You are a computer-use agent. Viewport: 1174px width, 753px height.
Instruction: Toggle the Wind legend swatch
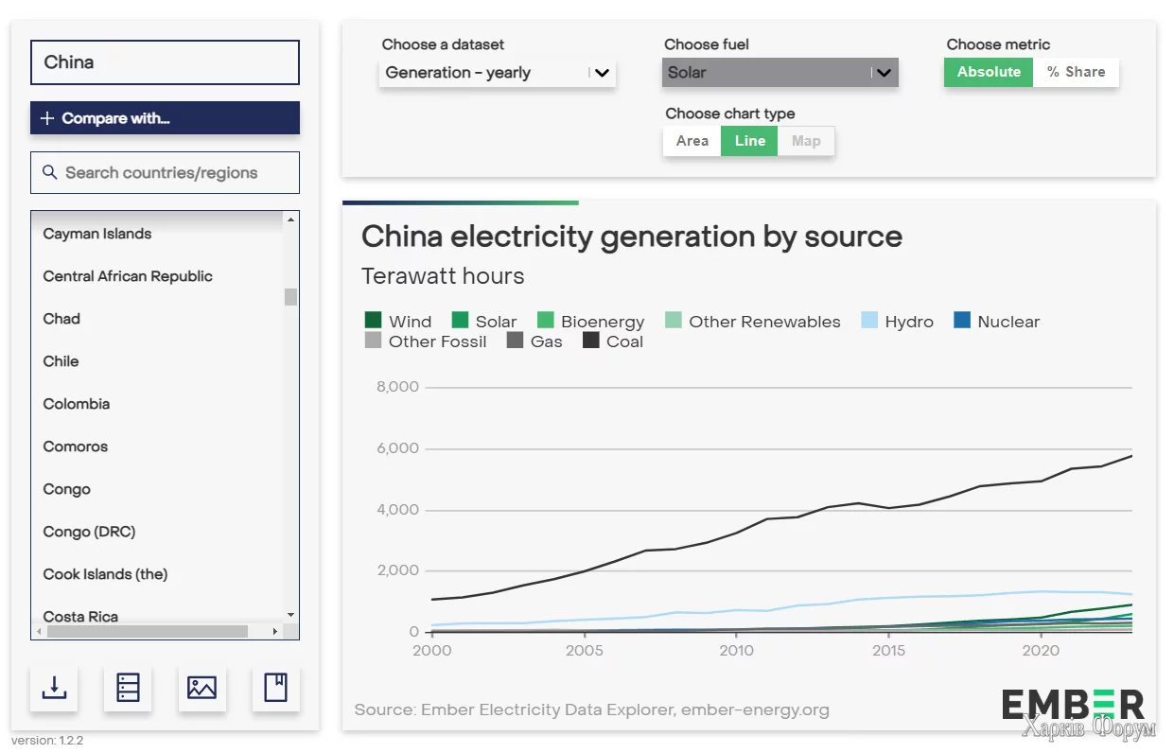373,321
